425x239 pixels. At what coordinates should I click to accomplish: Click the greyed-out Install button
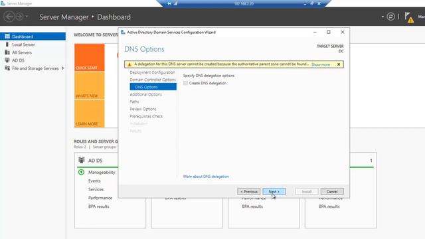coord(307,192)
